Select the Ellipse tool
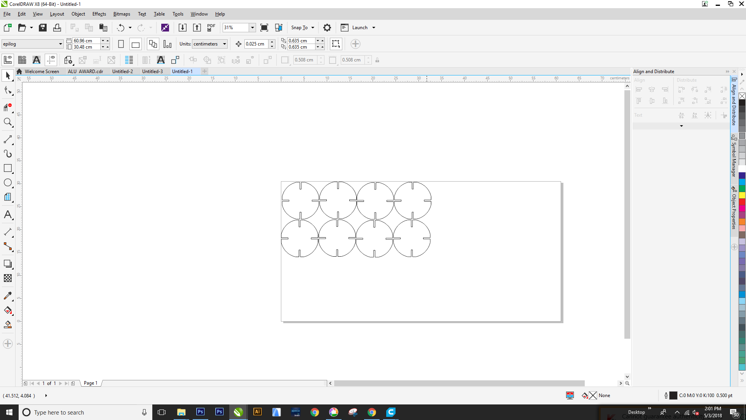746x420 pixels. (8, 182)
